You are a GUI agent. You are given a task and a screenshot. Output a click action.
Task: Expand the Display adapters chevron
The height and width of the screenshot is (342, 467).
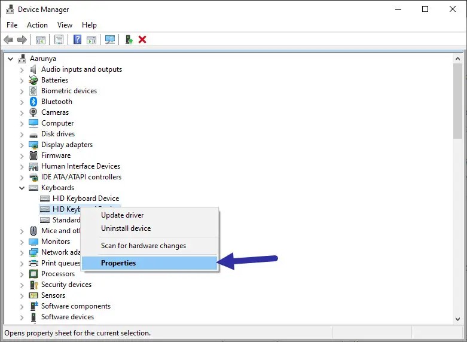(x=22, y=145)
